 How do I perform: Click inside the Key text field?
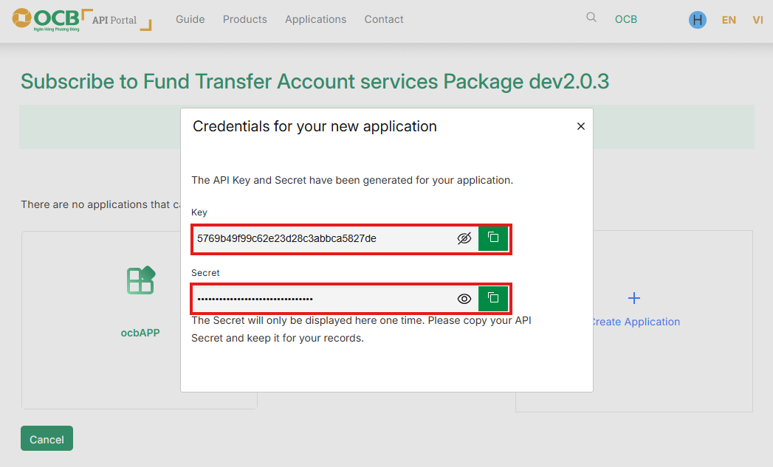pyautogui.click(x=321, y=238)
